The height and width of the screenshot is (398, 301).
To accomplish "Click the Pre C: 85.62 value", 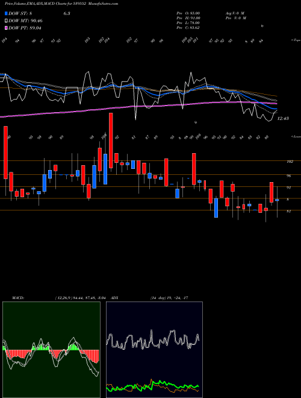I will 188,28.
